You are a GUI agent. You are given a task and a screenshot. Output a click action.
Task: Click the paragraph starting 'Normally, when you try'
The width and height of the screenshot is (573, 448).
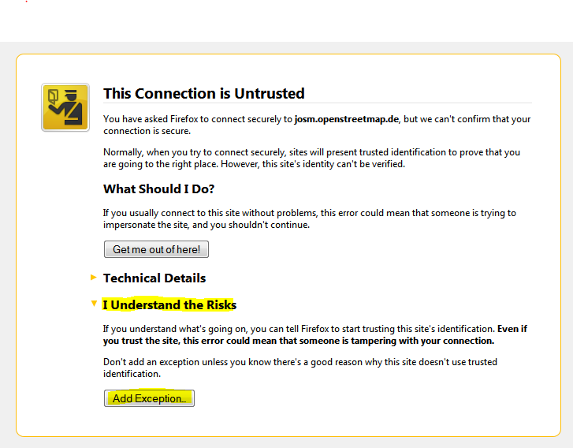(311, 158)
